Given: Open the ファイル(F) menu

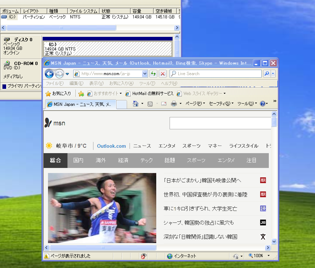Looking at the screenshot, I should click(x=54, y=83).
